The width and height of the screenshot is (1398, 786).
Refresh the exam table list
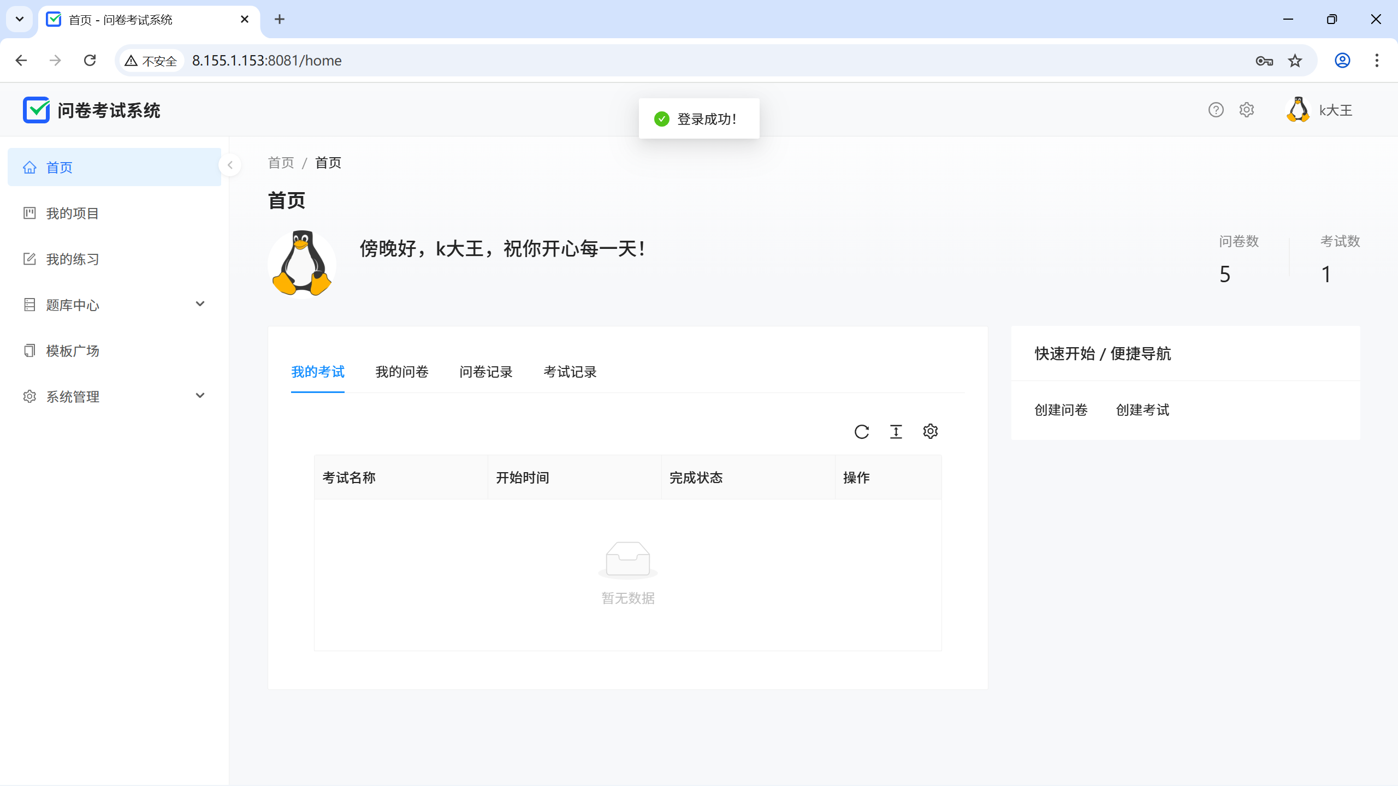pos(862,432)
